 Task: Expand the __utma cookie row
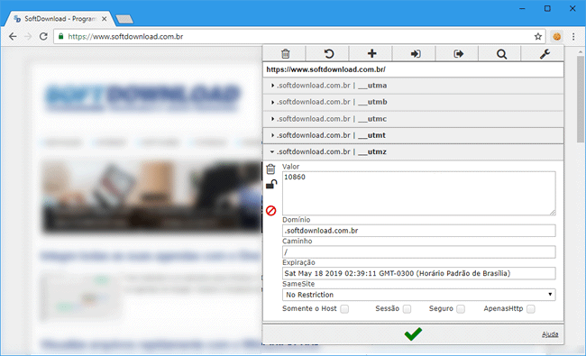pyautogui.click(x=413, y=86)
